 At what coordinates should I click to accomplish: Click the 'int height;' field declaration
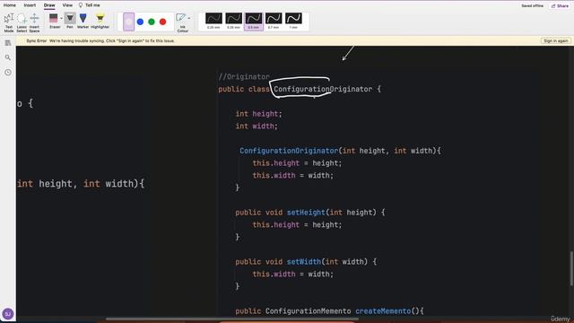[x=259, y=114]
